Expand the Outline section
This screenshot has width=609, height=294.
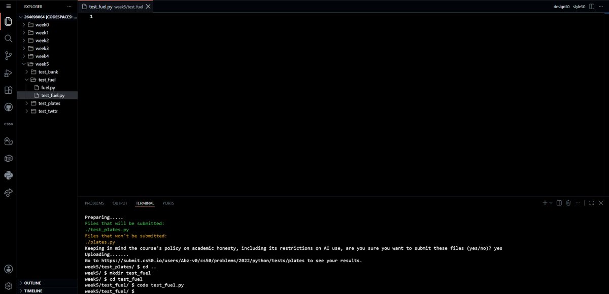tap(47, 283)
